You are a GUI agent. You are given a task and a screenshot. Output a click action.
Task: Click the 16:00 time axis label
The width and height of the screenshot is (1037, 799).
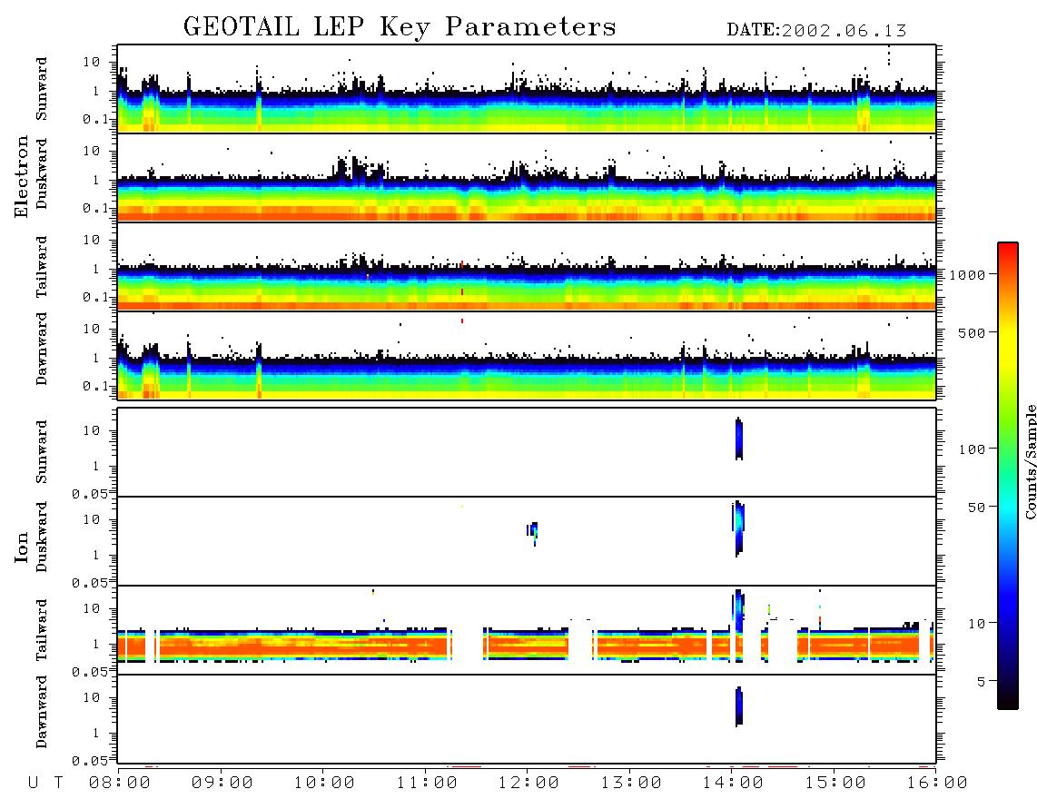936,784
